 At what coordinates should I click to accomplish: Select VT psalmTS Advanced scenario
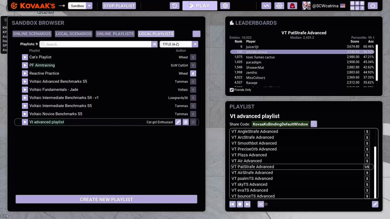pos(252,178)
